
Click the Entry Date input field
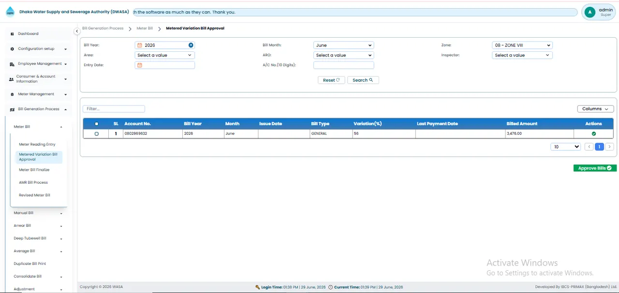164,65
